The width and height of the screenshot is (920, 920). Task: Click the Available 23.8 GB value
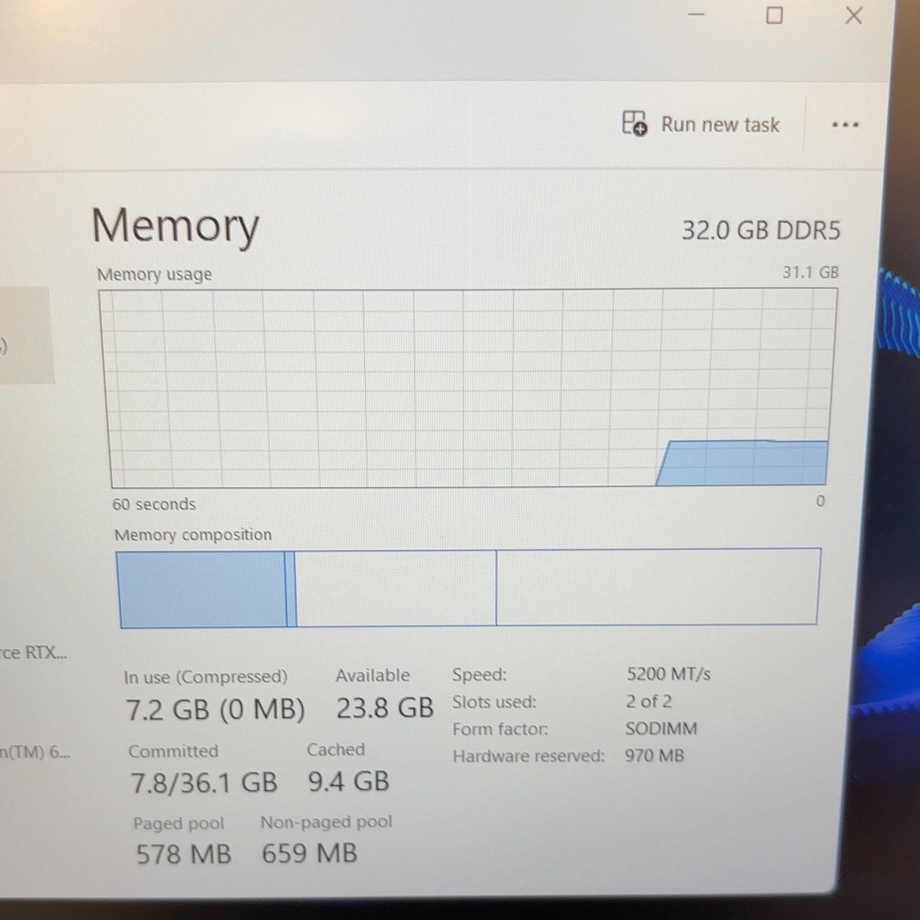pos(385,708)
